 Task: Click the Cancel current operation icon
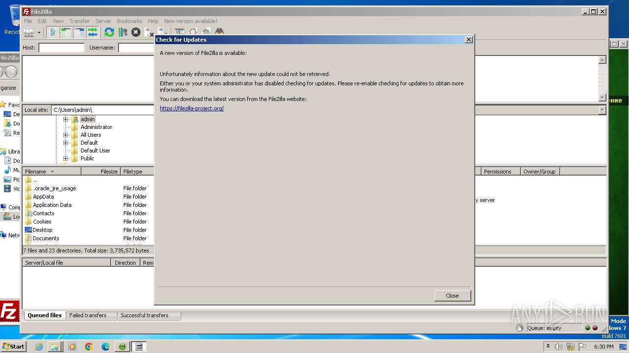136,32
